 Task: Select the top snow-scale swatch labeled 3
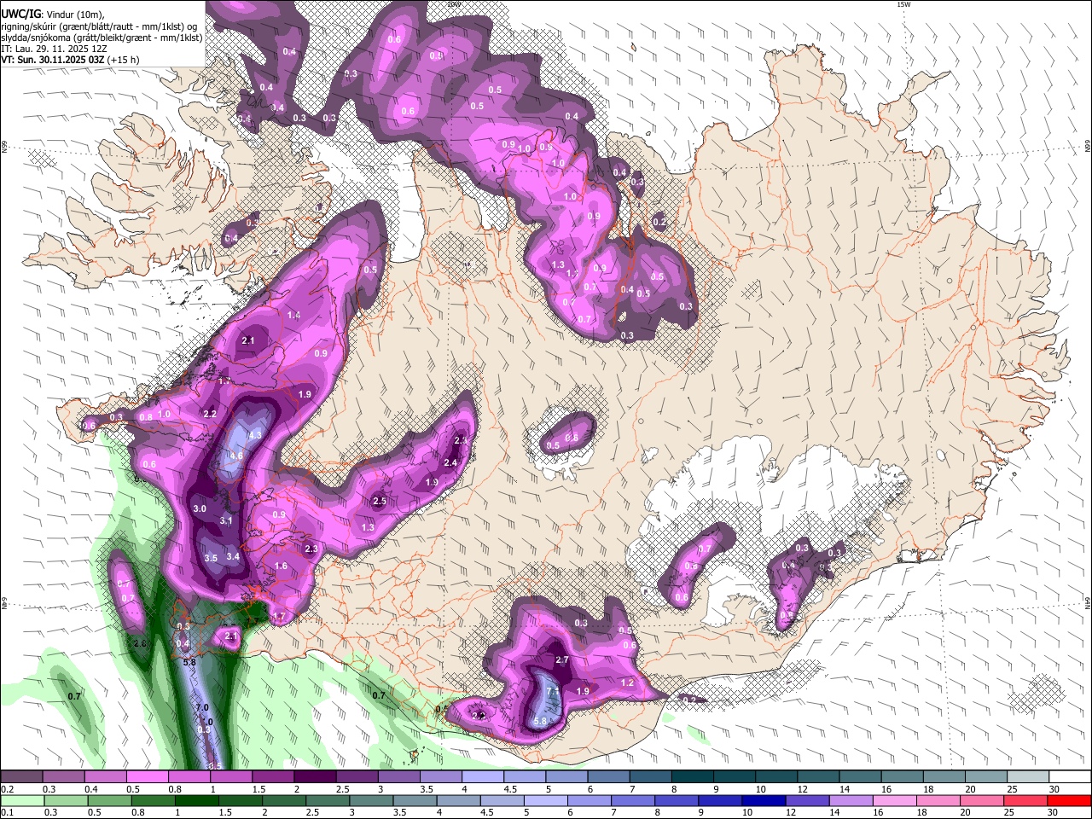point(398,777)
